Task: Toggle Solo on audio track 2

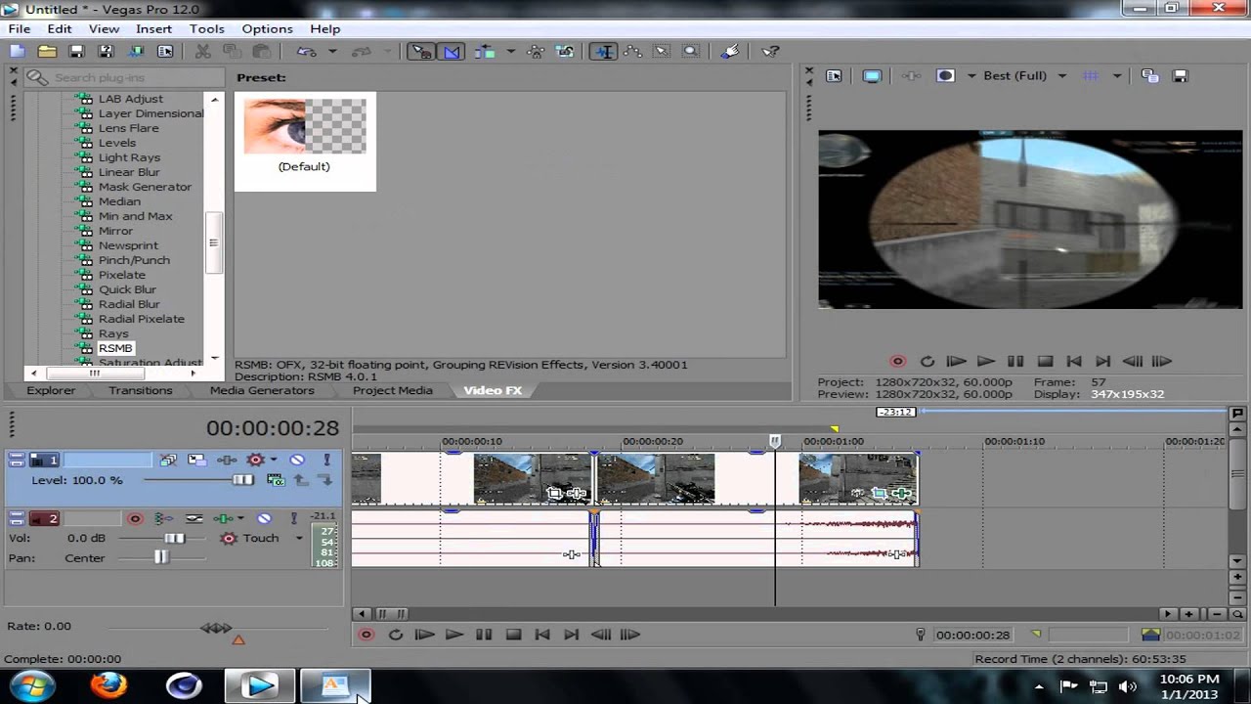Action: pos(293,518)
